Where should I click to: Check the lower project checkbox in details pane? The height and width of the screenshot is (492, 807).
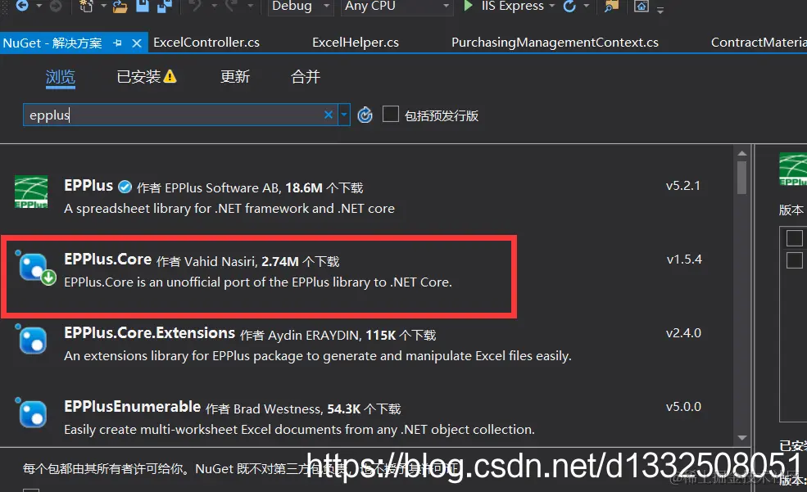coord(794,260)
